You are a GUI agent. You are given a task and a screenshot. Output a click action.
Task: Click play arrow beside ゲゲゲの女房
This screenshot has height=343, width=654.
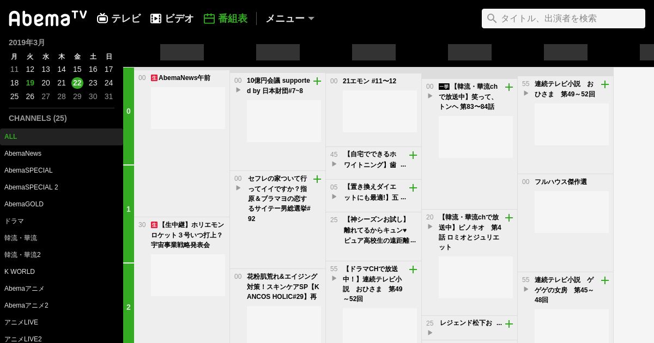click(x=526, y=289)
